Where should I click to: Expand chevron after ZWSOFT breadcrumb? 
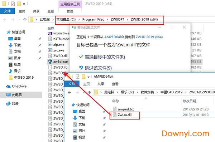128,20
